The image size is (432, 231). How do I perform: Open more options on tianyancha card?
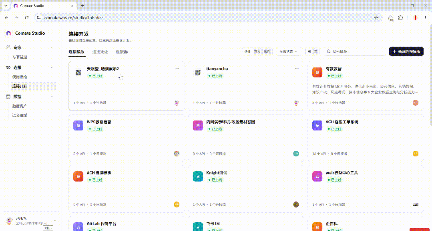296,69
